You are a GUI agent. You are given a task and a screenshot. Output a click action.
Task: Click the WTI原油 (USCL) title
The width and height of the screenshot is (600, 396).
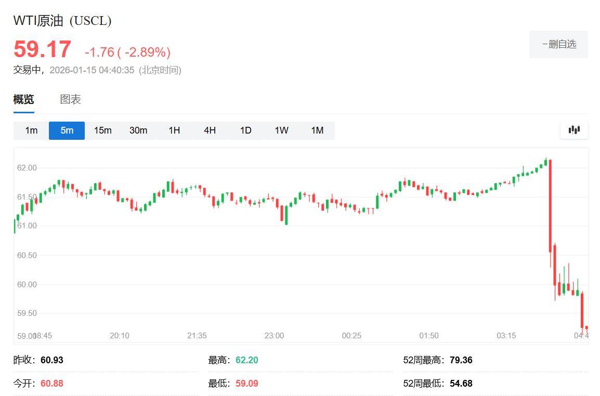click(x=62, y=21)
